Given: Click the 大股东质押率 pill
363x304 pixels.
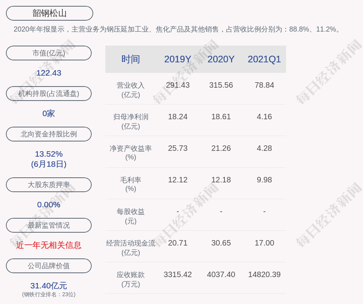Looking at the screenshot, I should [x=49, y=185].
